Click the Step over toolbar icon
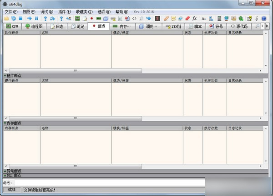Screen dimensions: 273x196 (53, 19)
